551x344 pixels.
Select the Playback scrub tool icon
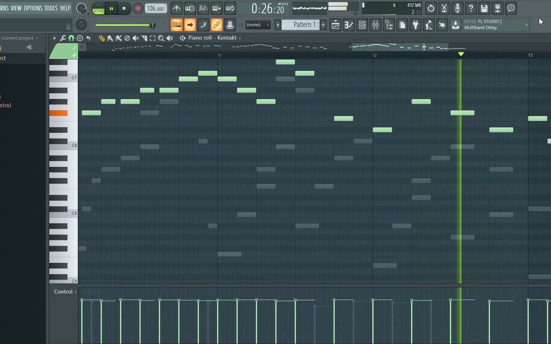point(170,38)
